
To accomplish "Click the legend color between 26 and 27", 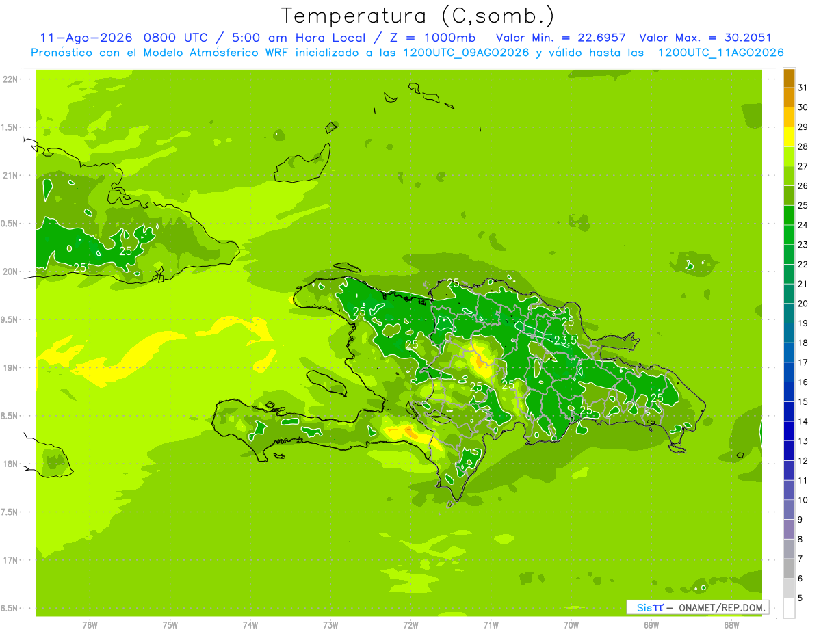I will (789, 176).
